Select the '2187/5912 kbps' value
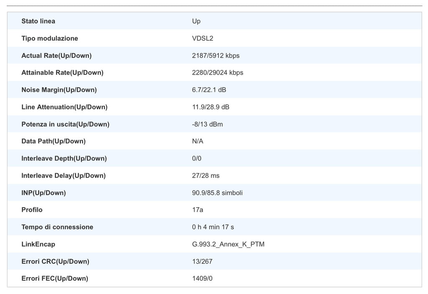Viewport: 428px width, 294px height. pyautogui.click(x=216, y=55)
